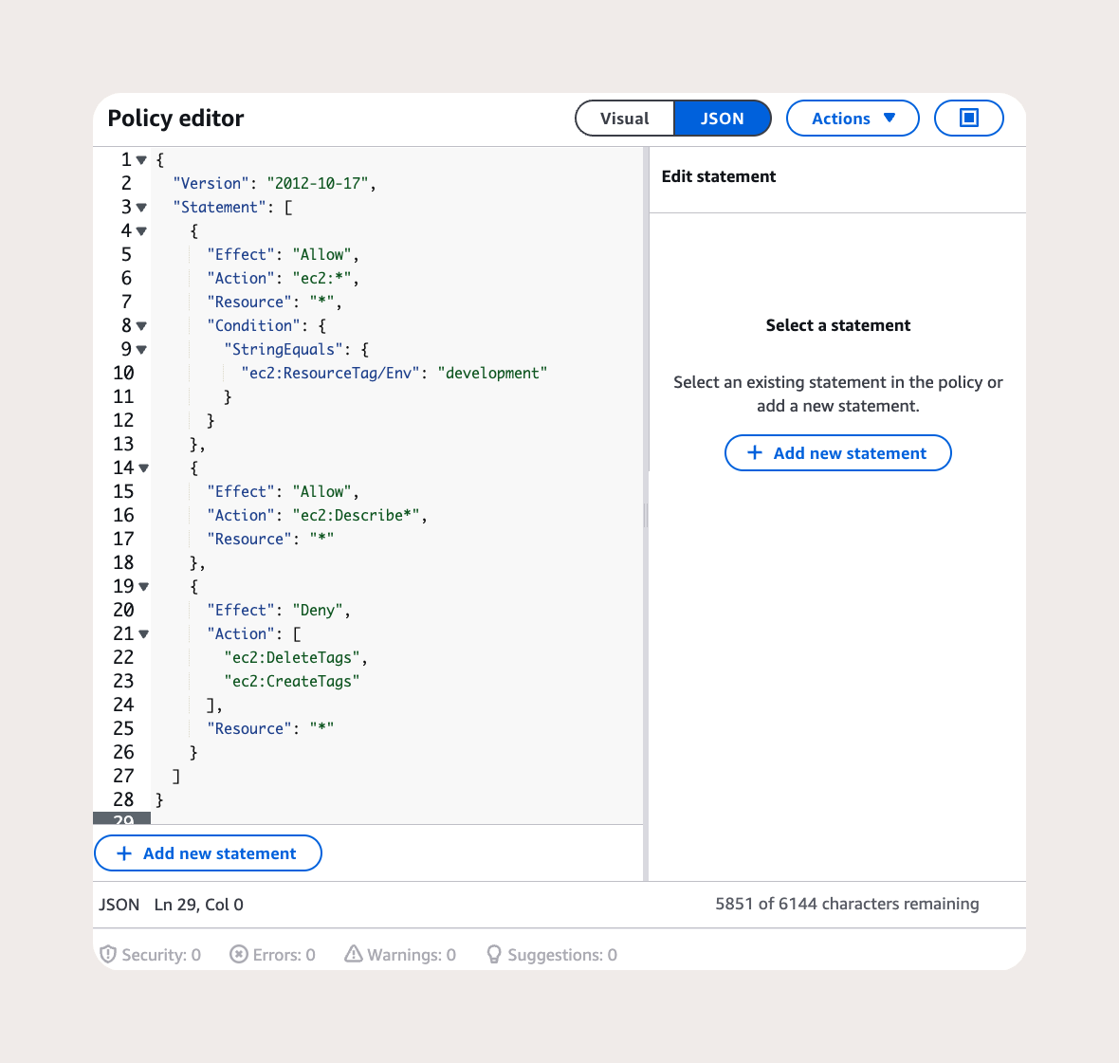Click the "Statement" key on line 3

coord(219,208)
